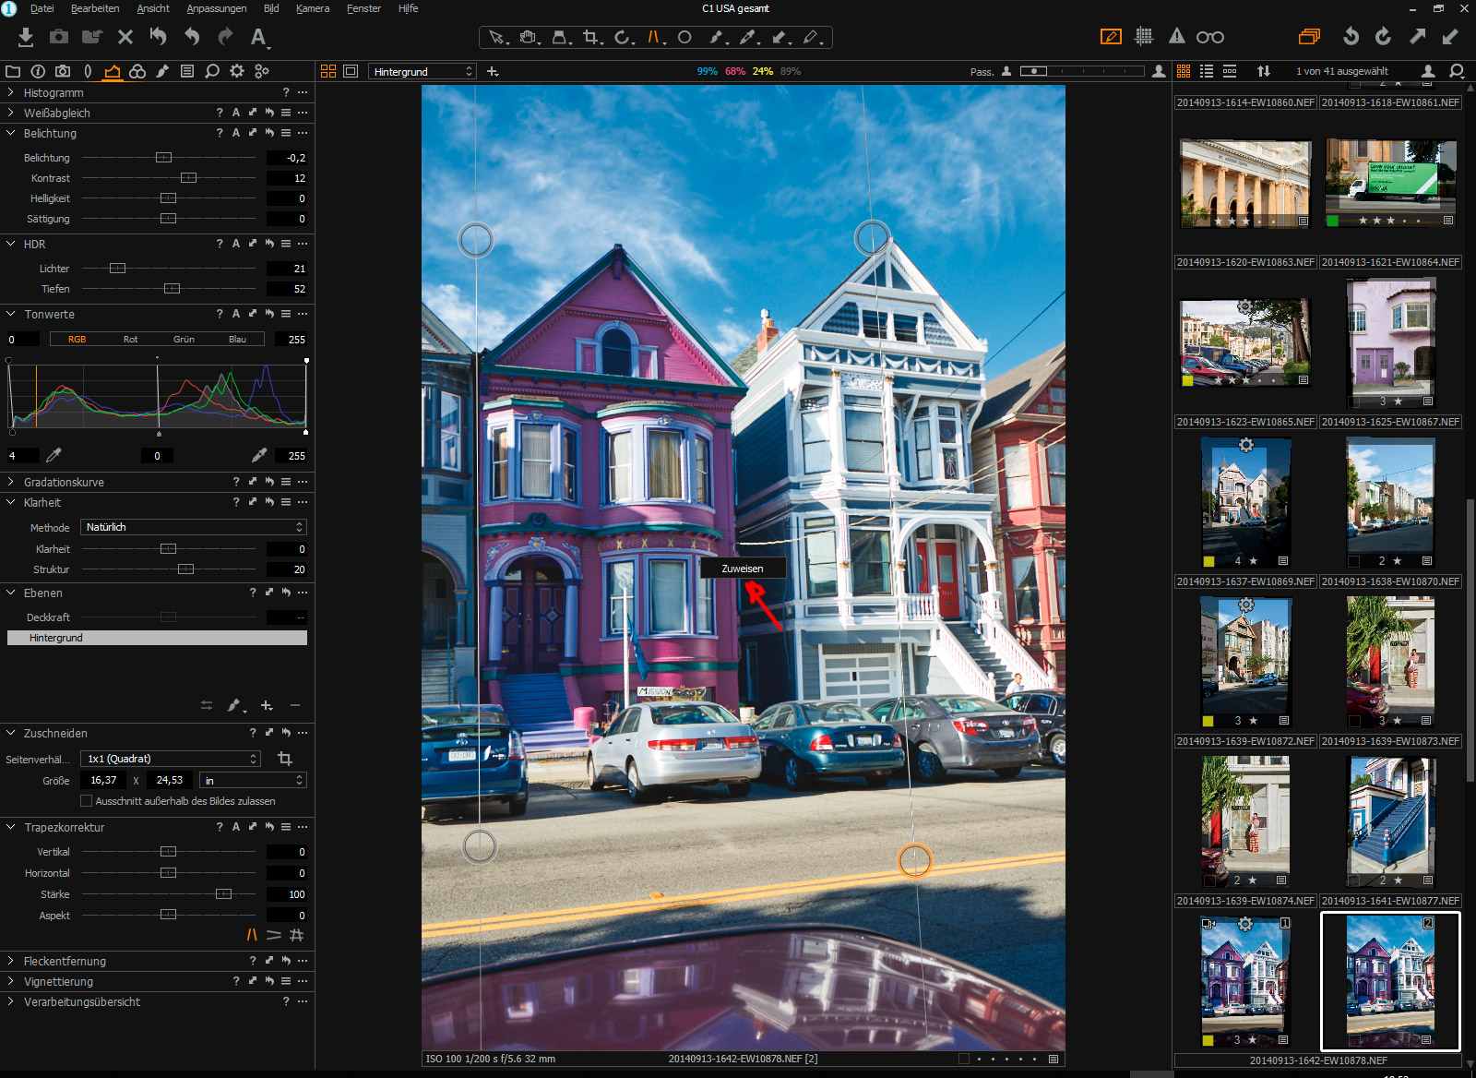
Task: Open the Hintergrund layer dropdown
Action: click(423, 71)
